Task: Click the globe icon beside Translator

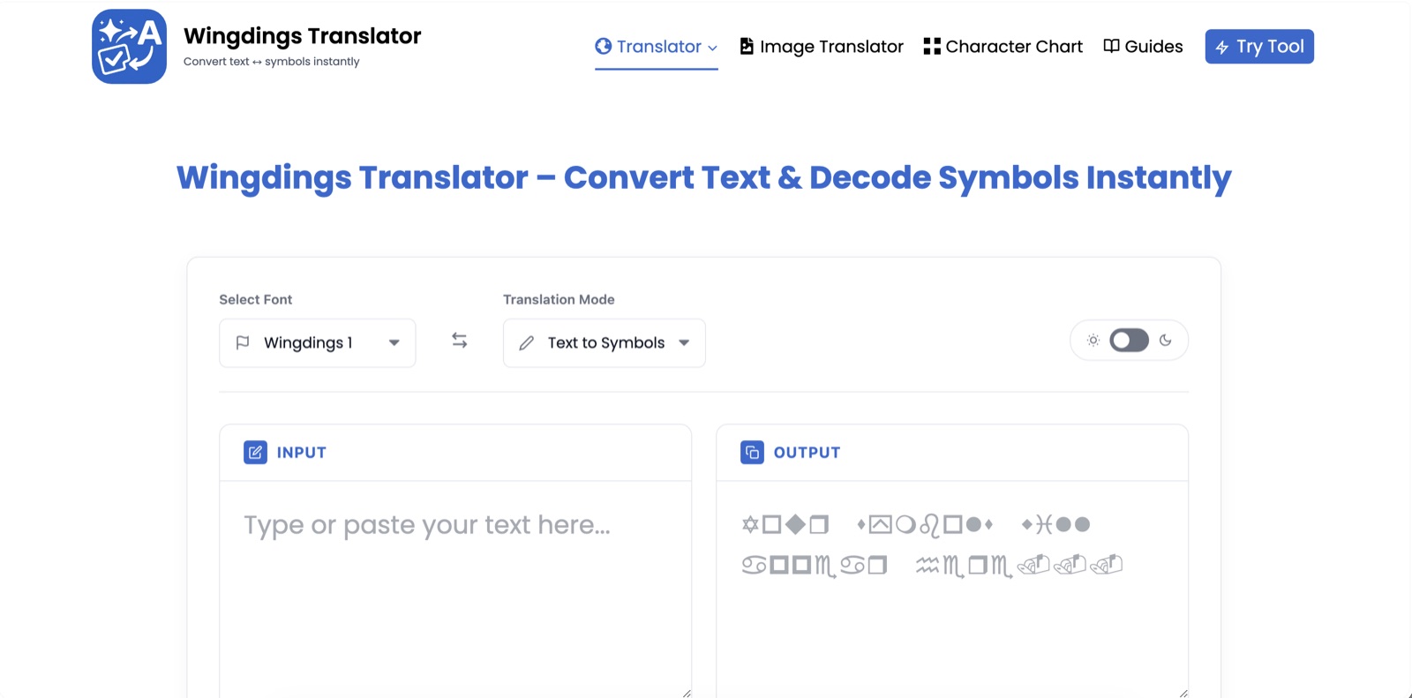Action: coord(604,46)
